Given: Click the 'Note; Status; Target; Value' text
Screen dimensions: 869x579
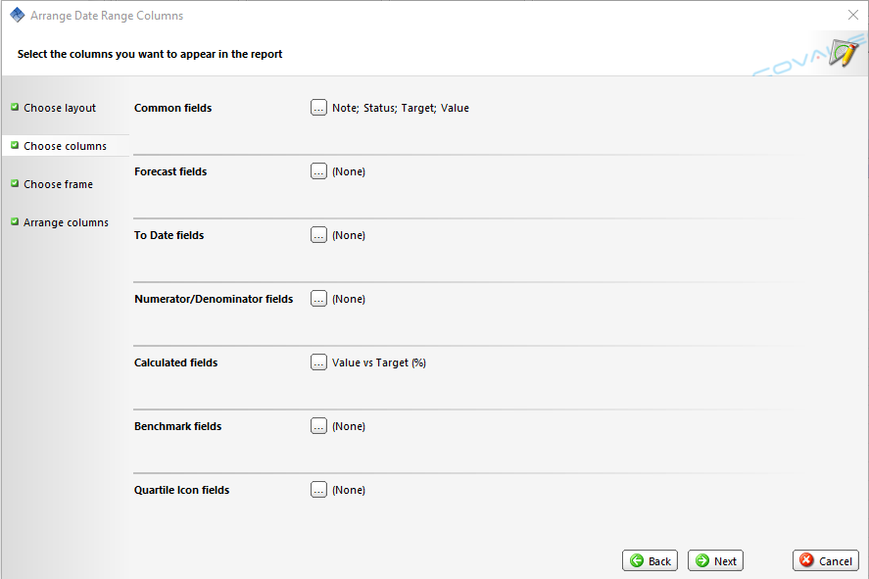Looking at the screenshot, I should coord(401,108).
